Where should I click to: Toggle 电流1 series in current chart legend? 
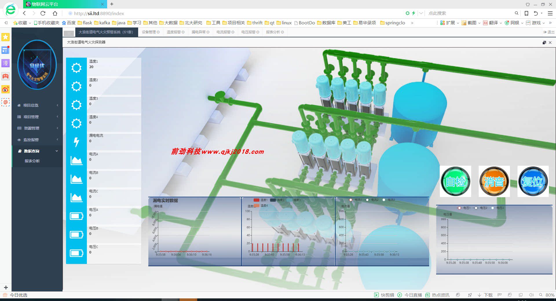click(x=355, y=200)
